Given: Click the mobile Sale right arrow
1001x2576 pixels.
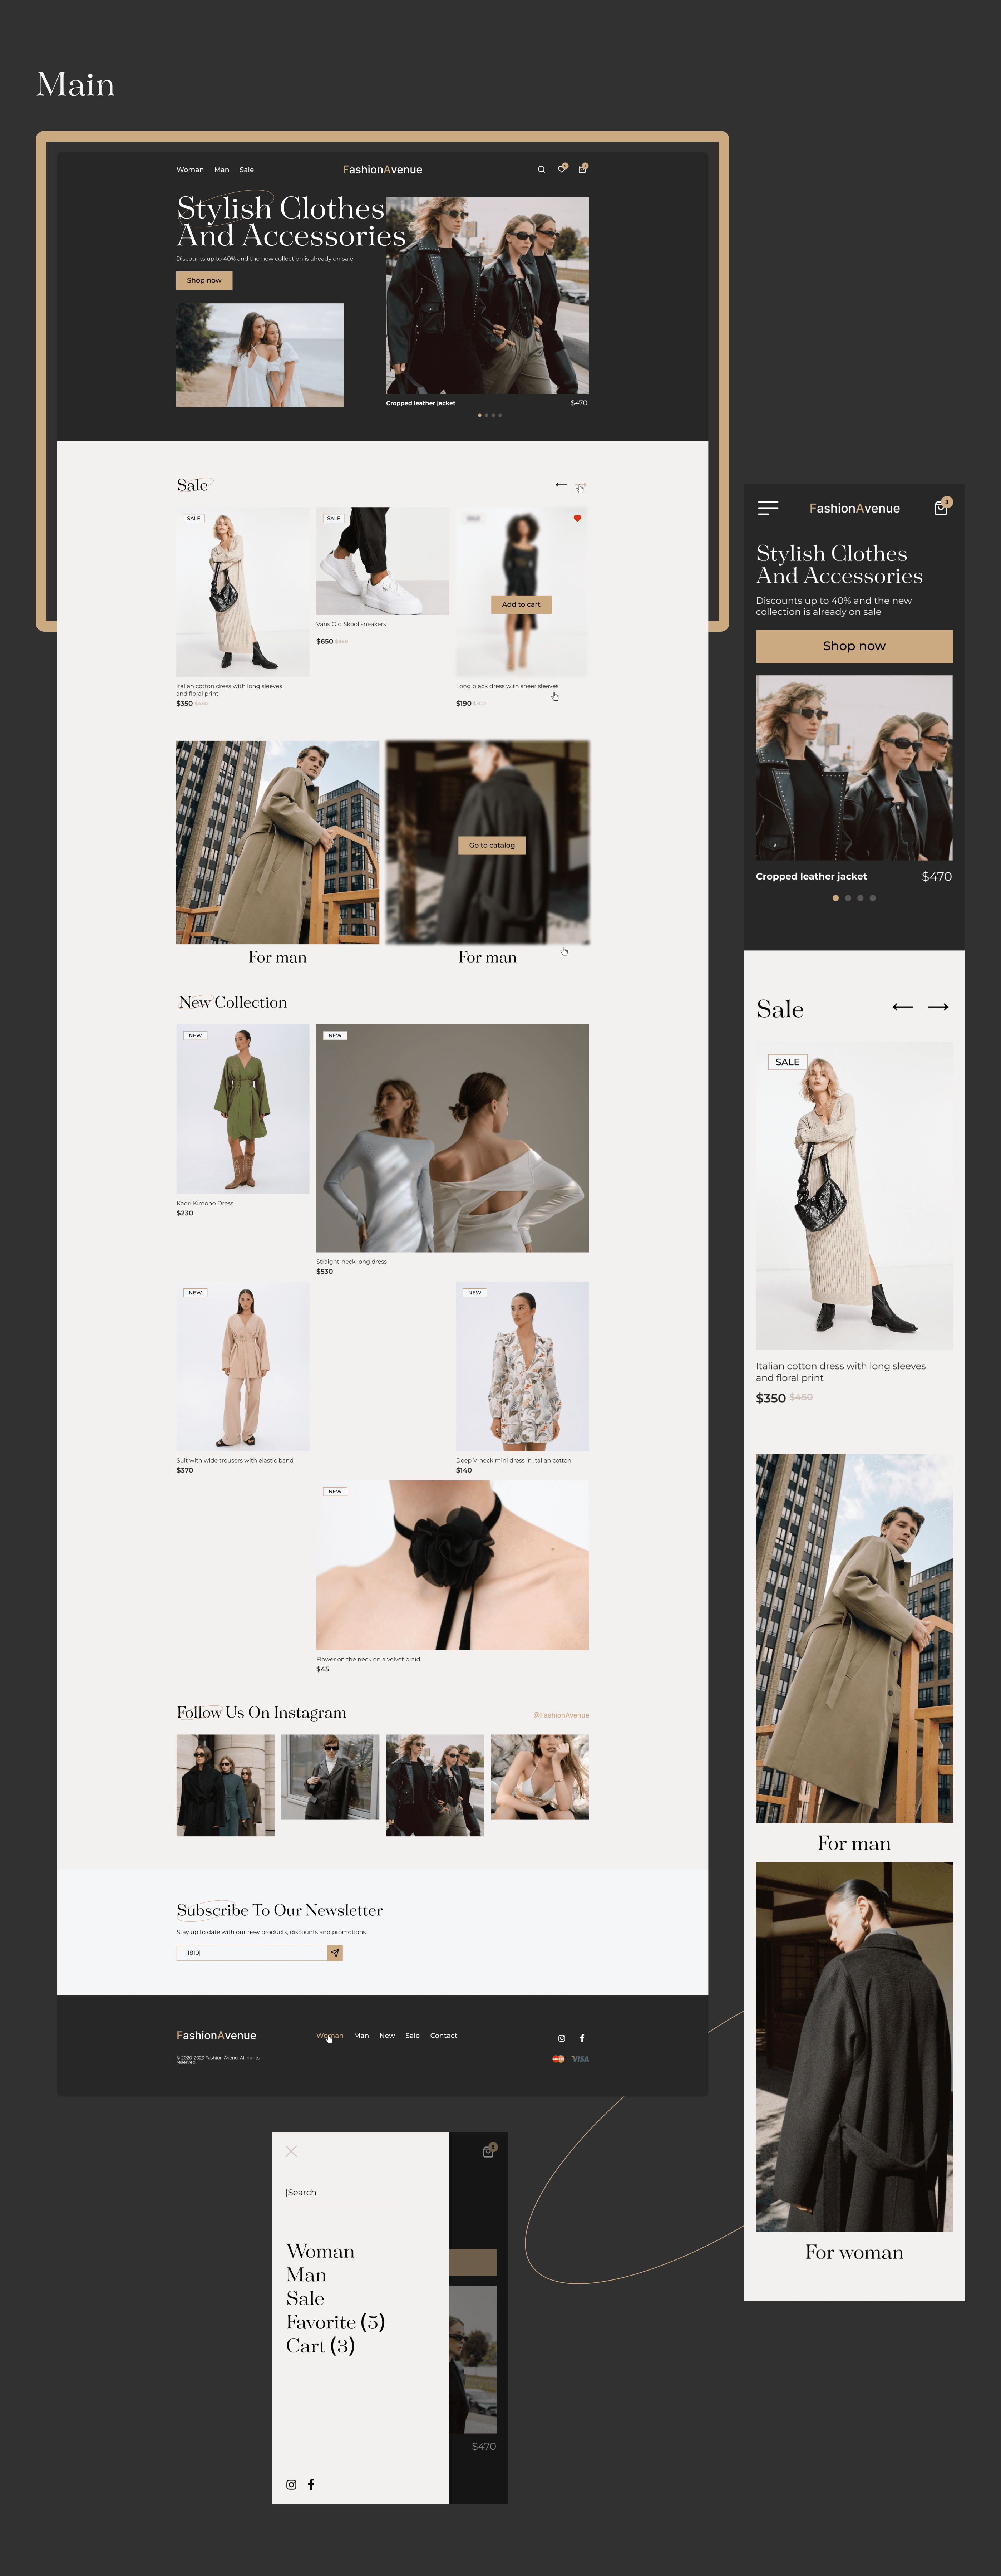Looking at the screenshot, I should [938, 1007].
